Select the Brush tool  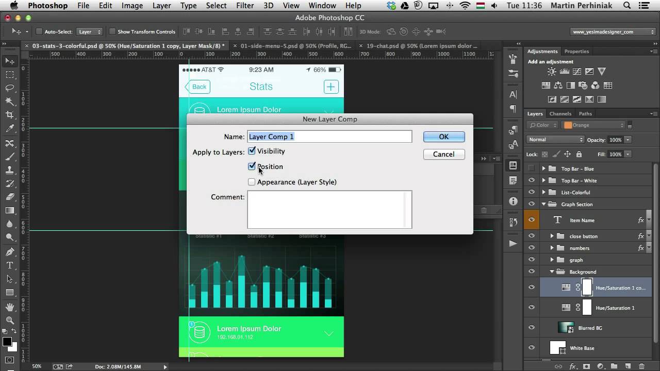(10, 157)
